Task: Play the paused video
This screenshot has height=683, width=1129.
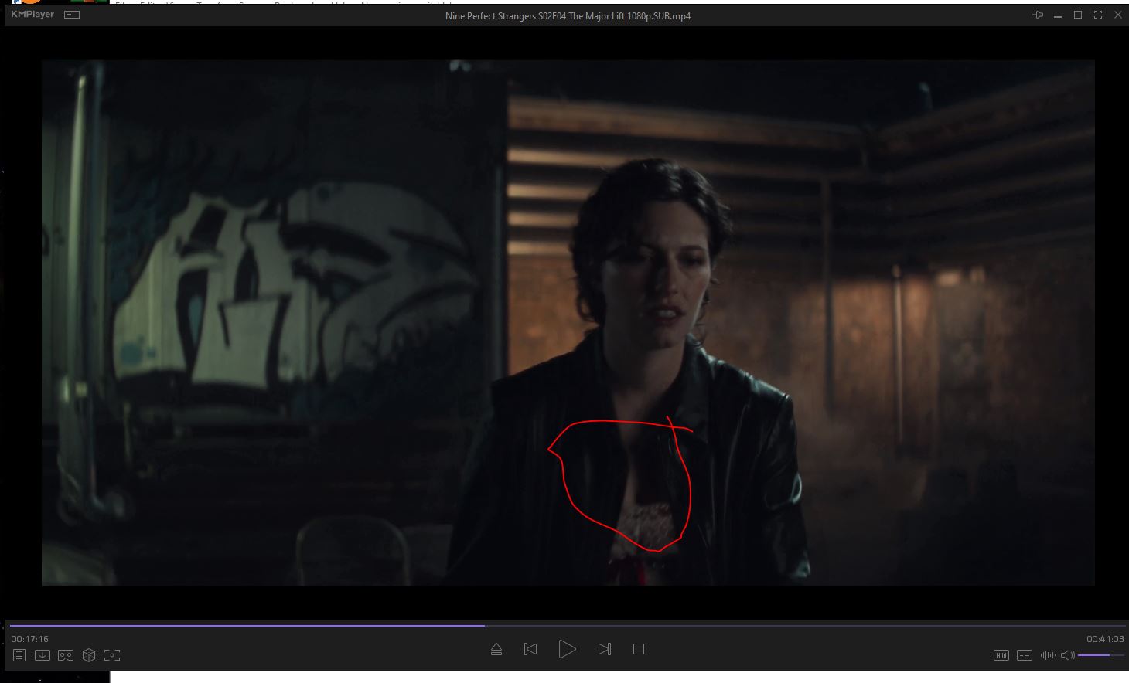Action: coord(567,649)
